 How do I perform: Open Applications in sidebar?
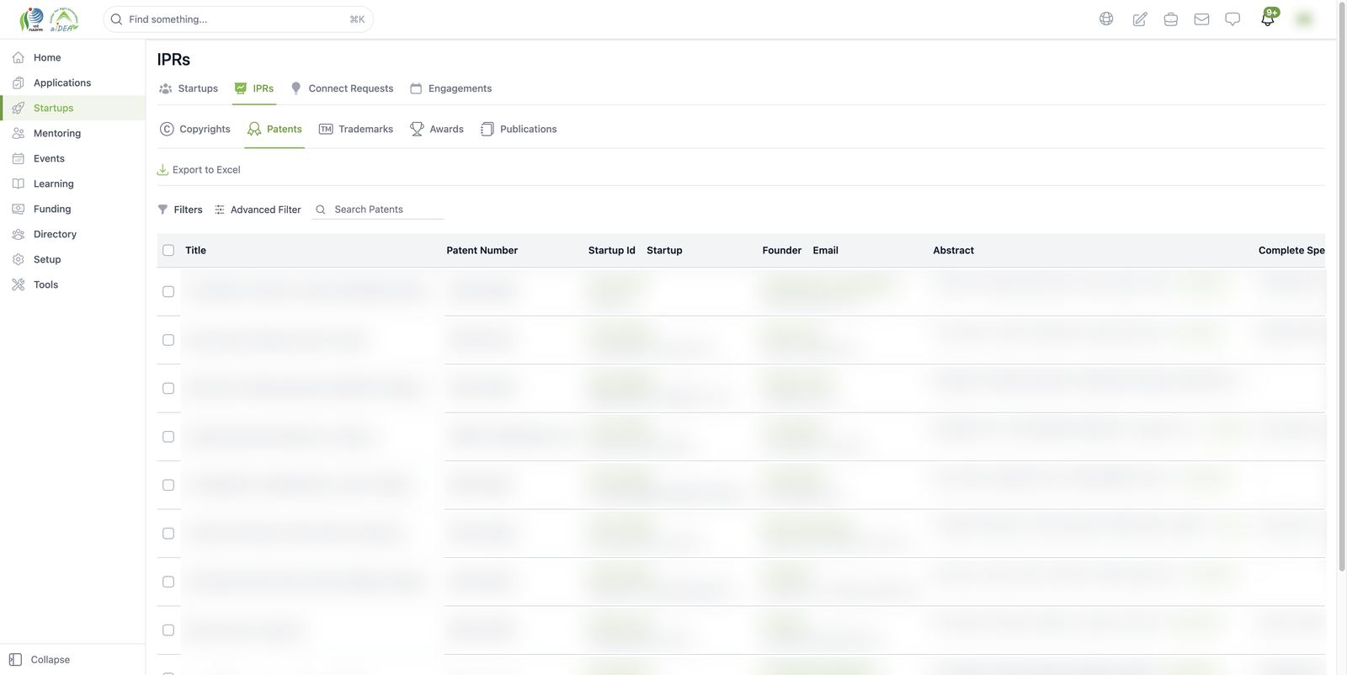72,82
